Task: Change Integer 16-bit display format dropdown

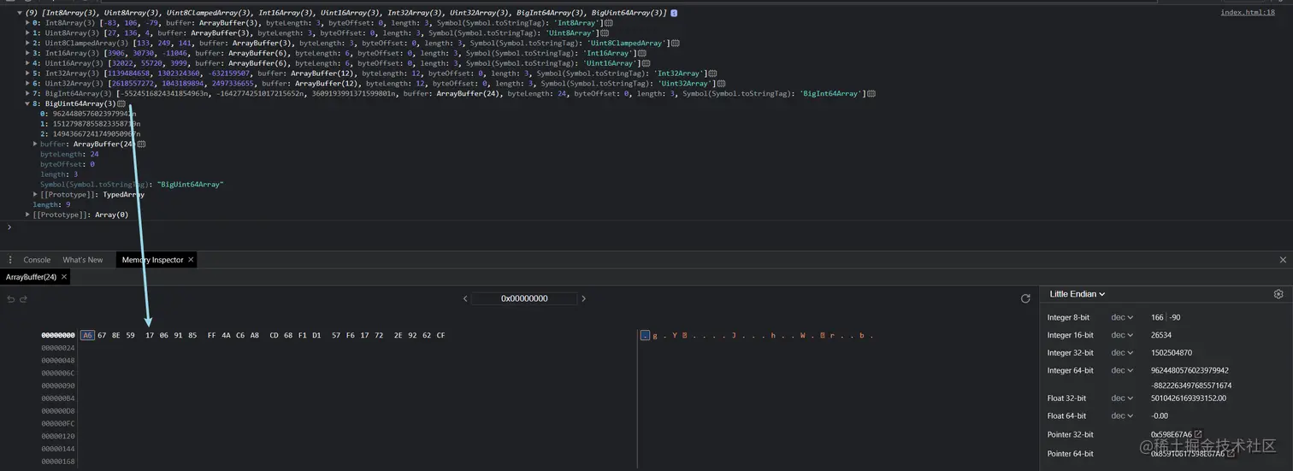Action: [x=1122, y=335]
